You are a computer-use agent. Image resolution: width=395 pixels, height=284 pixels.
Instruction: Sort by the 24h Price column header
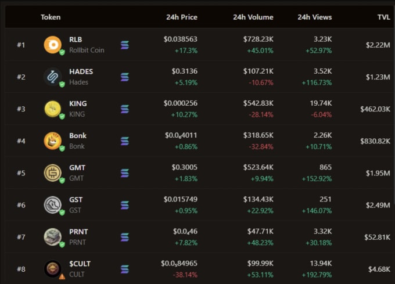click(182, 17)
